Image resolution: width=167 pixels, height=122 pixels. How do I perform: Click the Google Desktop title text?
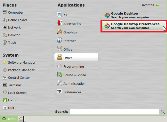pyautogui.click(x=124, y=14)
